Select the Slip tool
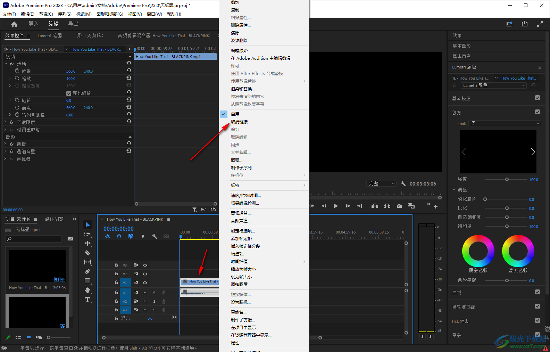Image resolution: width=550 pixels, height=352 pixels. 87,262
